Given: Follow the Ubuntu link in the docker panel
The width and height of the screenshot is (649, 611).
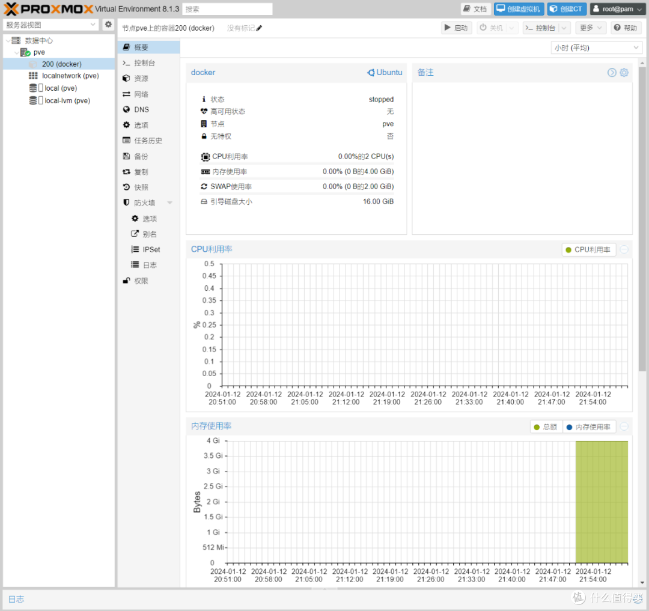Looking at the screenshot, I should [385, 72].
